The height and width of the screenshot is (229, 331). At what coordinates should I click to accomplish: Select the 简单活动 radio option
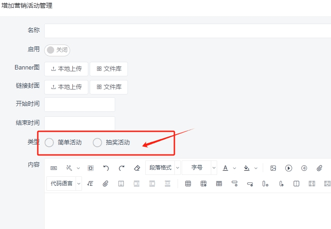pyautogui.click(x=49, y=143)
